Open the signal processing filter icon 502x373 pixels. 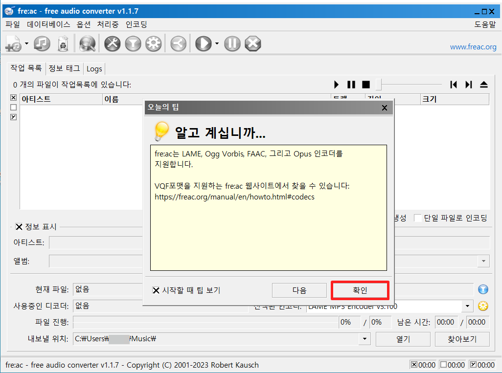(x=133, y=44)
